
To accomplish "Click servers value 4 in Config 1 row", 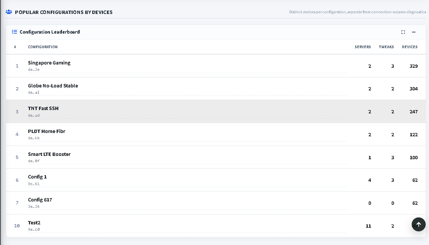I will click(x=370, y=180).
